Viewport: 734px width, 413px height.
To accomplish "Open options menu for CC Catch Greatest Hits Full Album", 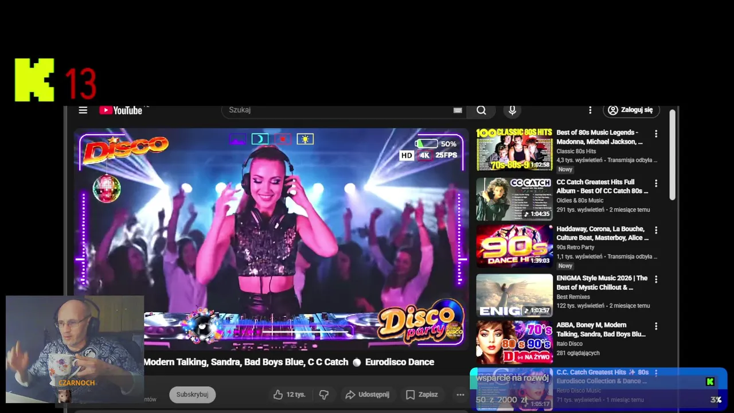I will pos(656,183).
